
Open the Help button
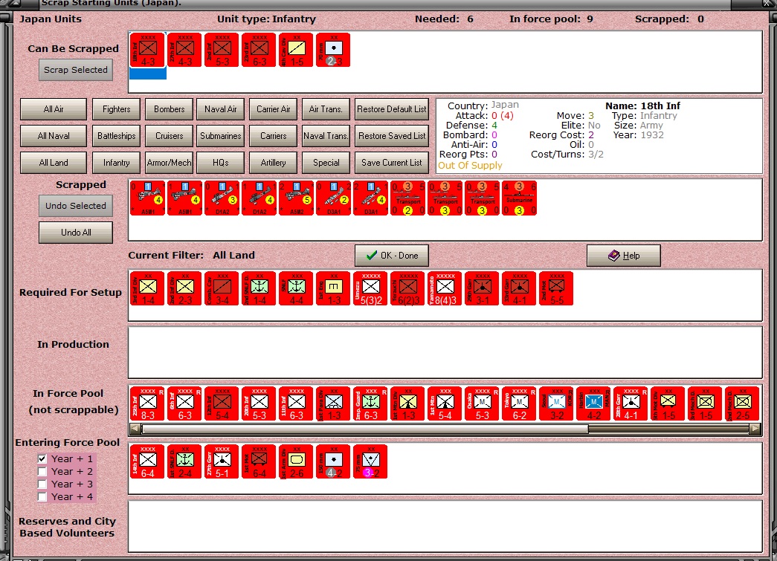coord(624,256)
